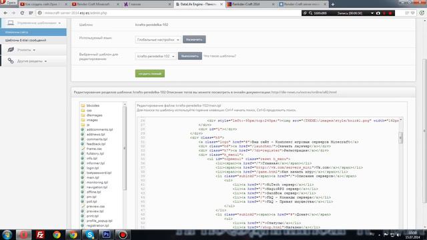Click Назначить button

click(194, 39)
